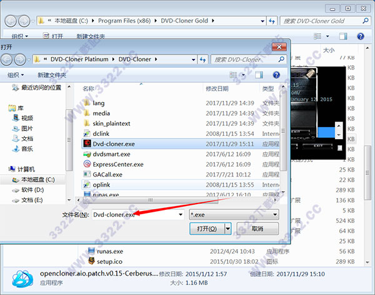Click the dialog search magnifier icon
Image resolution: width=375 pixels, height=295 pixels.
click(281, 59)
